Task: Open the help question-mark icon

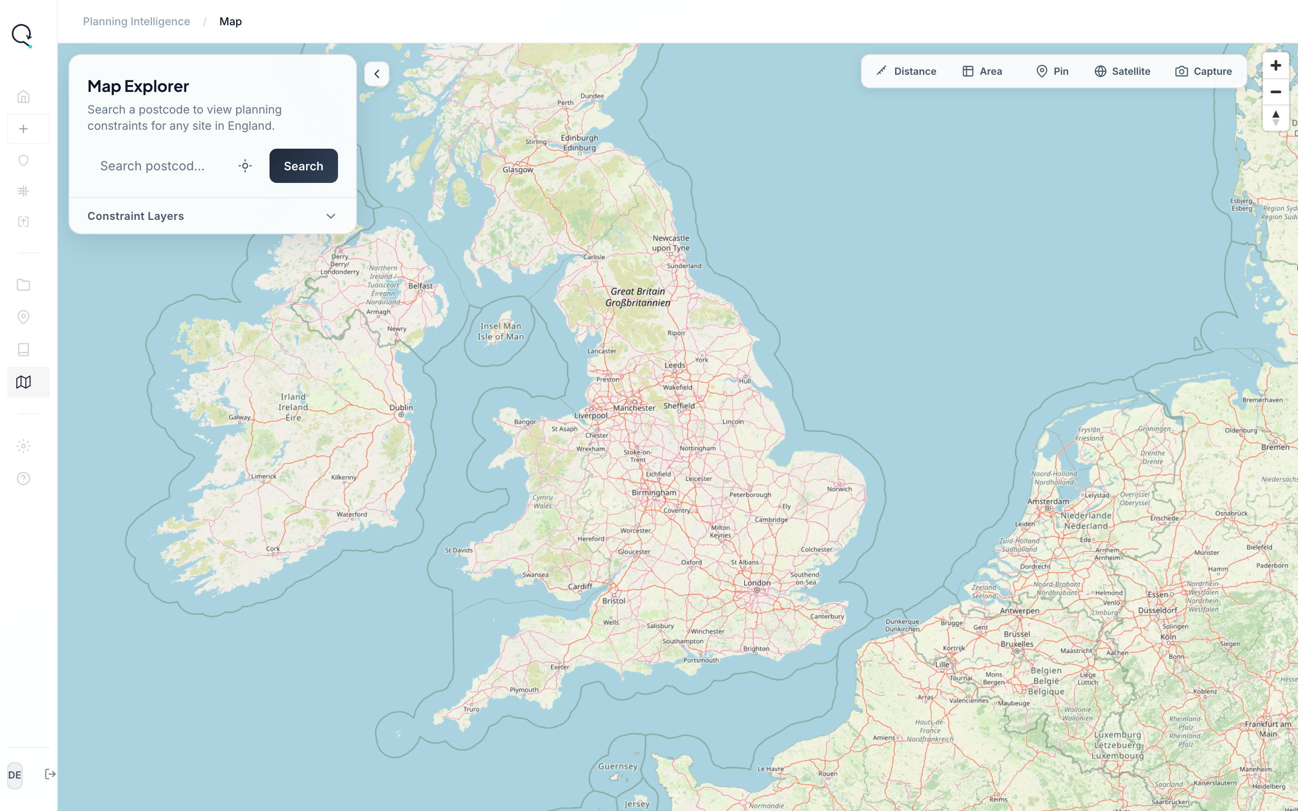Action: click(23, 478)
